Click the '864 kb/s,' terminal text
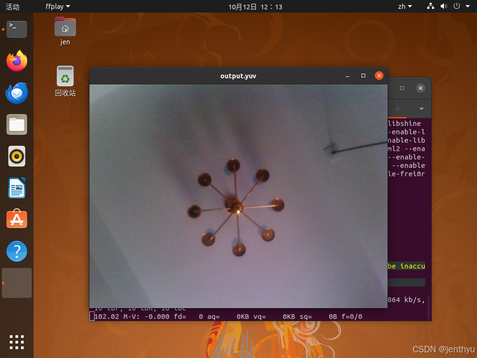 click(406, 300)
